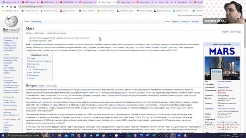
Task: Click править beside the История heading
Action: point(42,86)
